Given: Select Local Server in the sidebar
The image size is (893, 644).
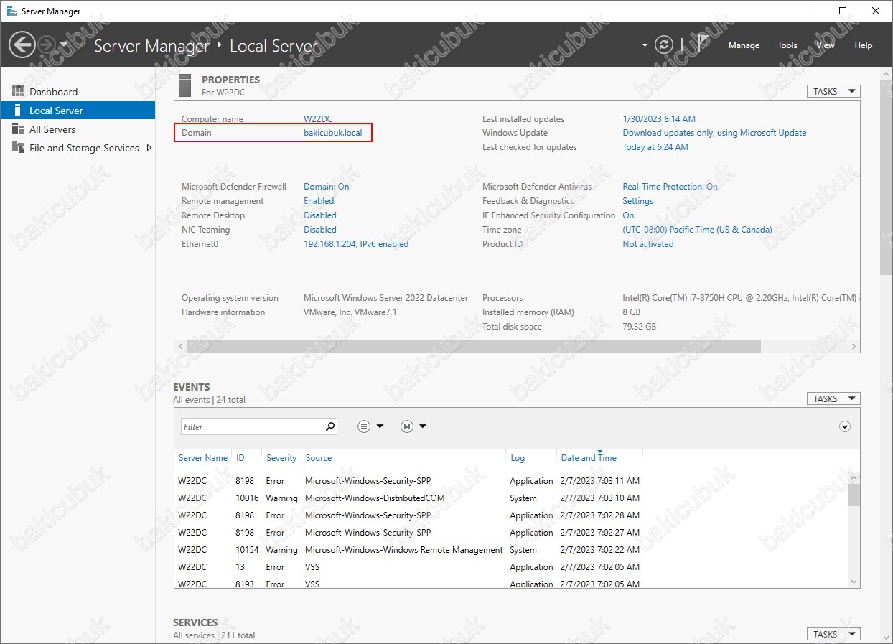Looking at the screenshot, I should pos(78,111).
